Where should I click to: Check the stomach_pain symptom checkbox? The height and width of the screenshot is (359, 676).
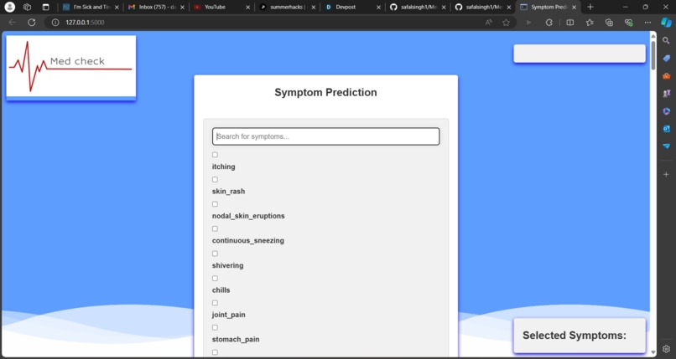pyautogui.click(x=215, y=327)
